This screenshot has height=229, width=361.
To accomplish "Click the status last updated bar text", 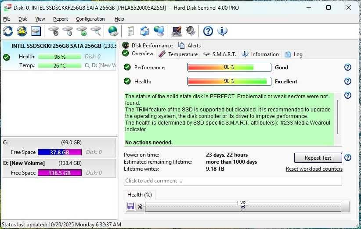I will (x=61, y=225).
